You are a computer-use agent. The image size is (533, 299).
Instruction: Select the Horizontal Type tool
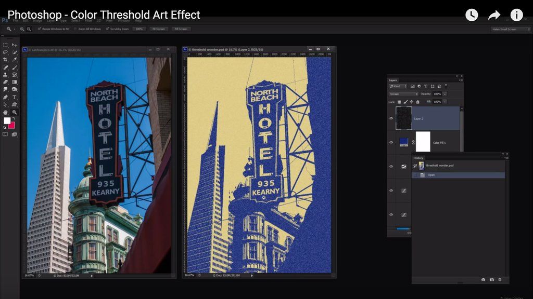(14, 97)
